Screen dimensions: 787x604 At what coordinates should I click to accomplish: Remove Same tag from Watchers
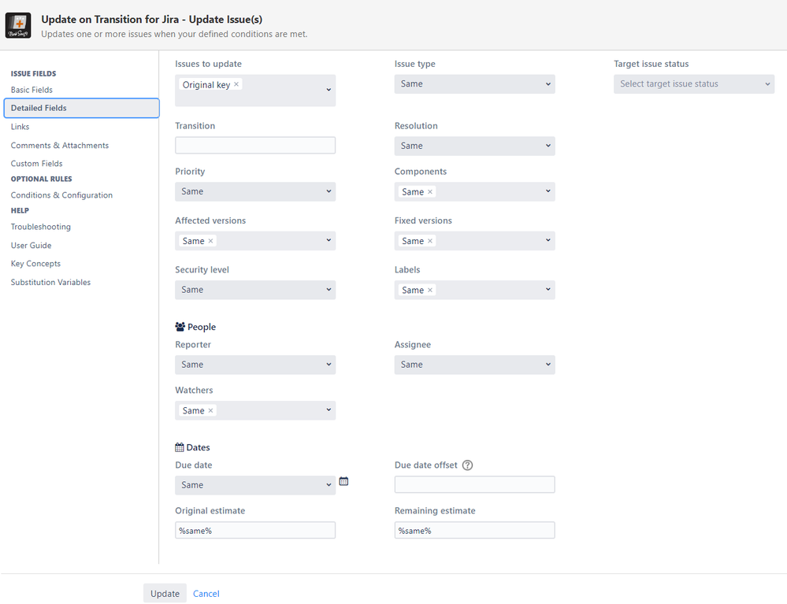click(x=211, y=410)
